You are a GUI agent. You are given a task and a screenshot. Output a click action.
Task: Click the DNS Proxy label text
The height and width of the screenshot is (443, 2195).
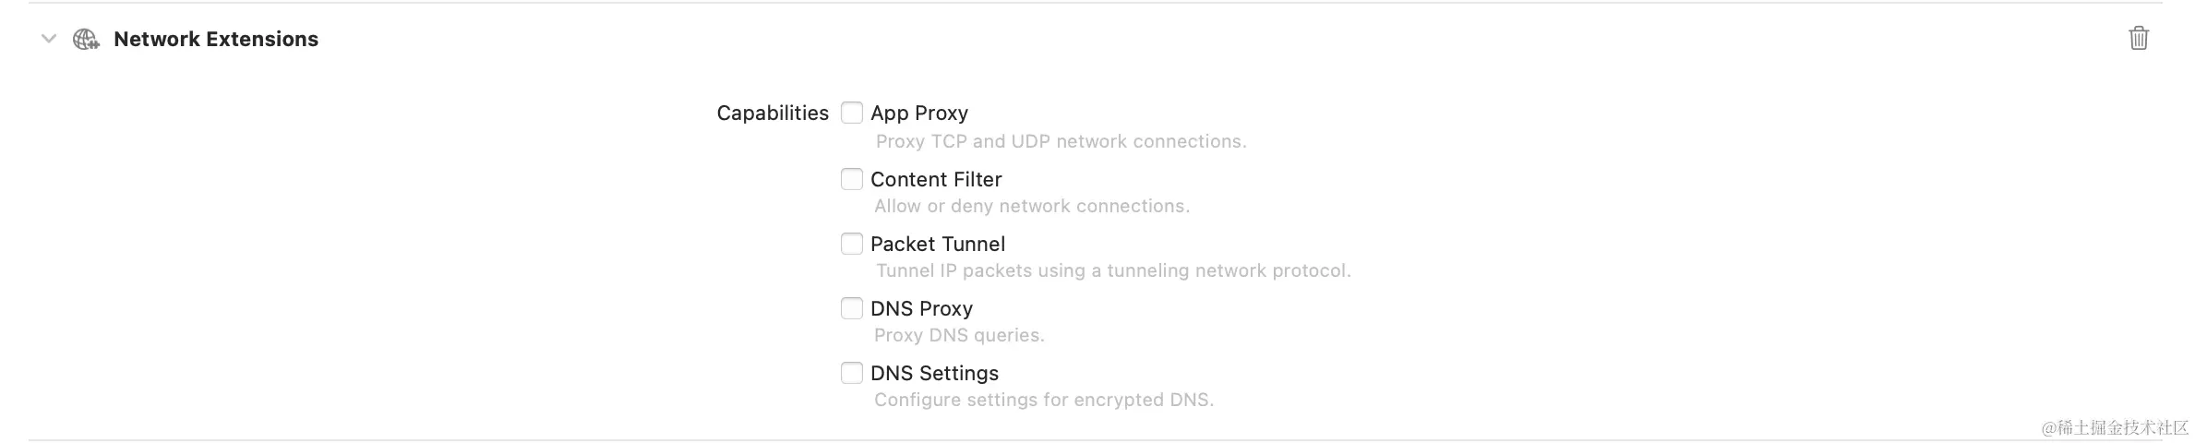click(921, 308)
